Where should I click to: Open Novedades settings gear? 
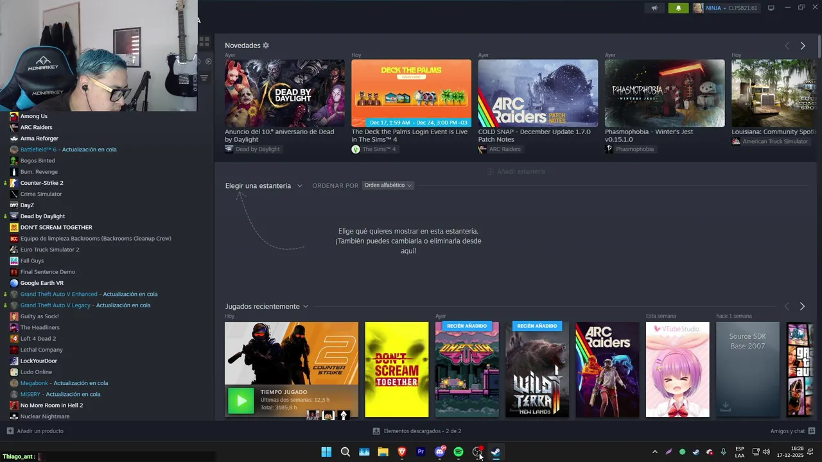(266, 46)
